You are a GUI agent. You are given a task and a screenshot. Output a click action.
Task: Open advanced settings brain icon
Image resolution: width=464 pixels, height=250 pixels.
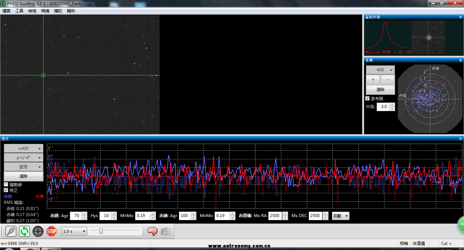point(152,231)
